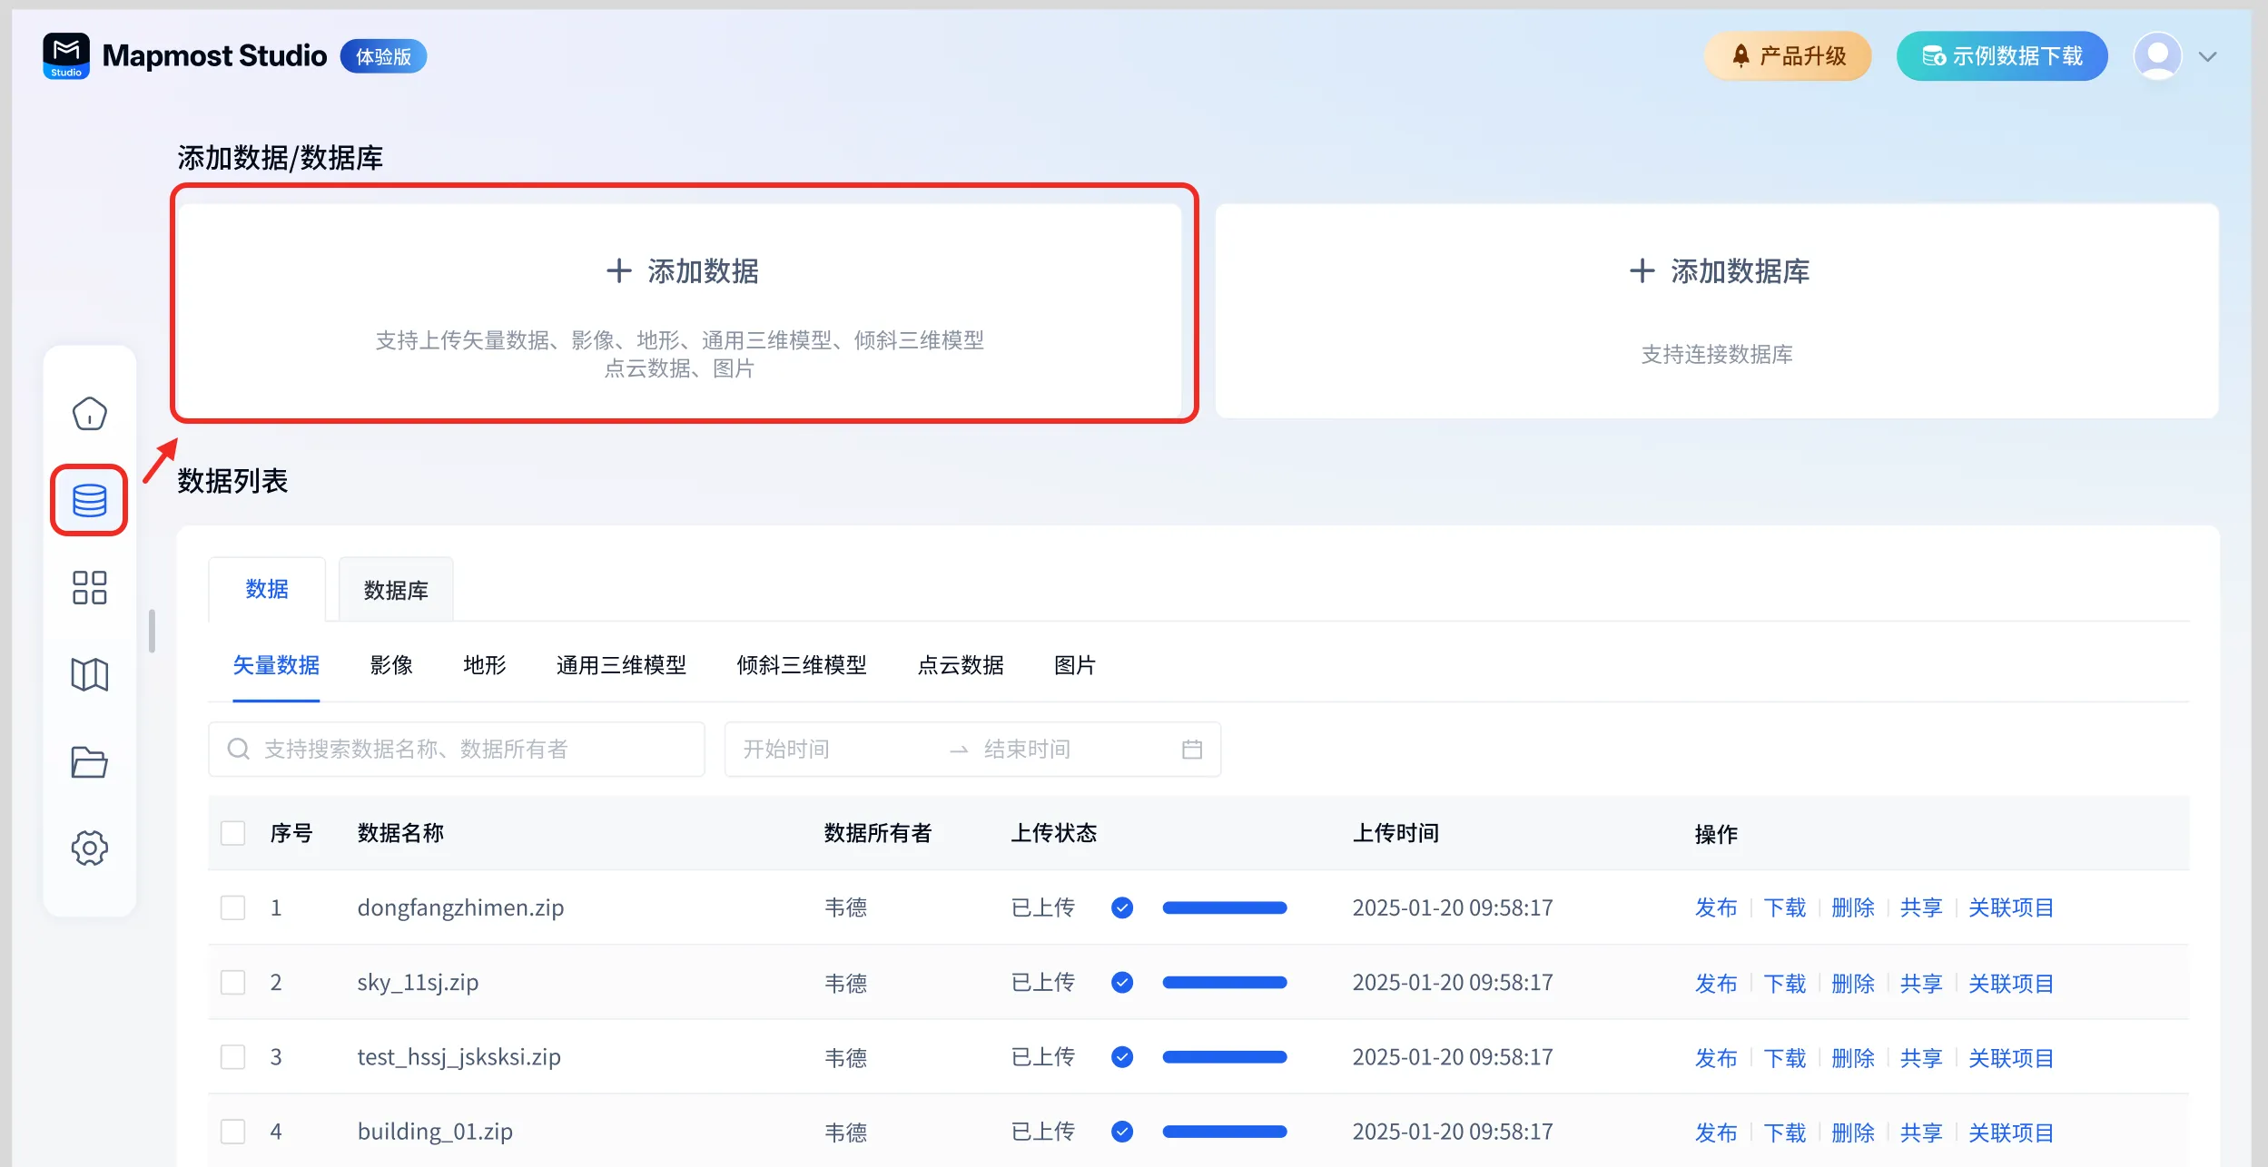The width and height of the screenshot is (2268, 1167).
Task: Open the folder icon in sidebar
Action: (89, 761)
